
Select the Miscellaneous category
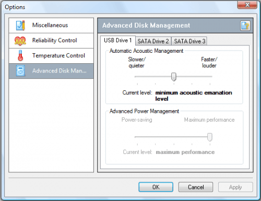point(51,26)
